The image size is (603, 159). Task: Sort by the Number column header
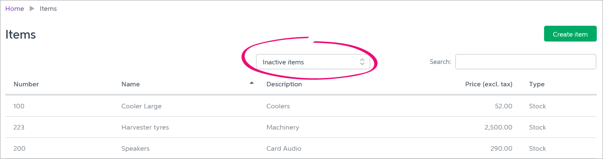tap(26, 84)
